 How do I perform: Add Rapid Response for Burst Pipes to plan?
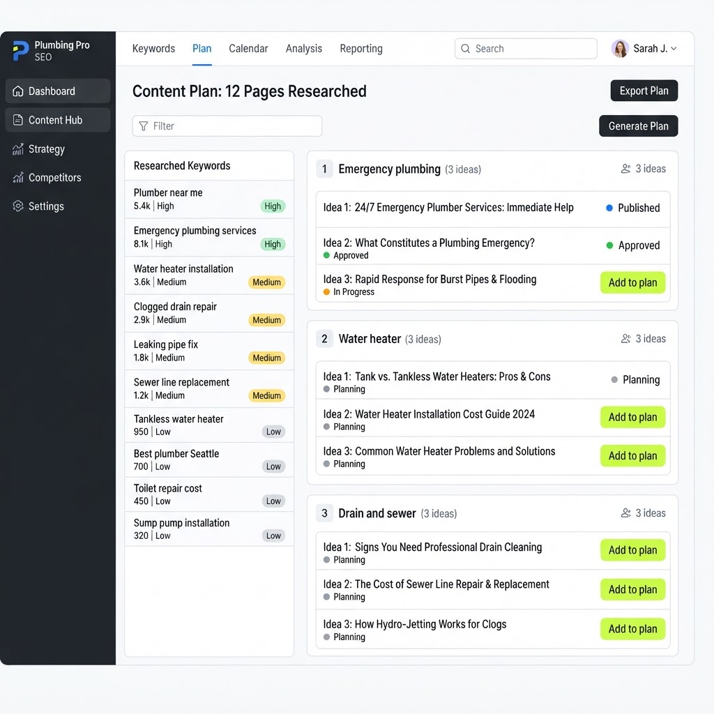coord(632,282)
